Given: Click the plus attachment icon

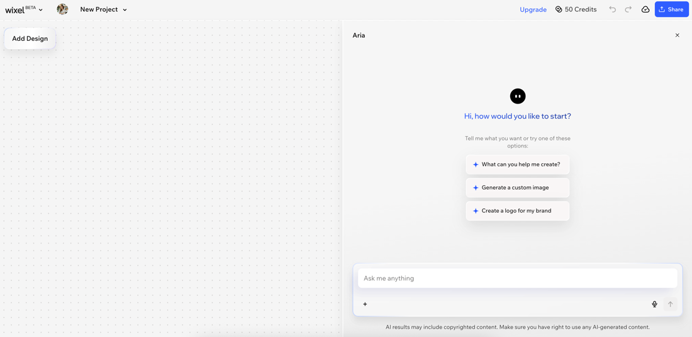Looking at the screenshot, I should [x=365, y=304].
